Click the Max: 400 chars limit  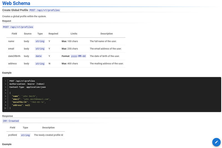point(70,64)
